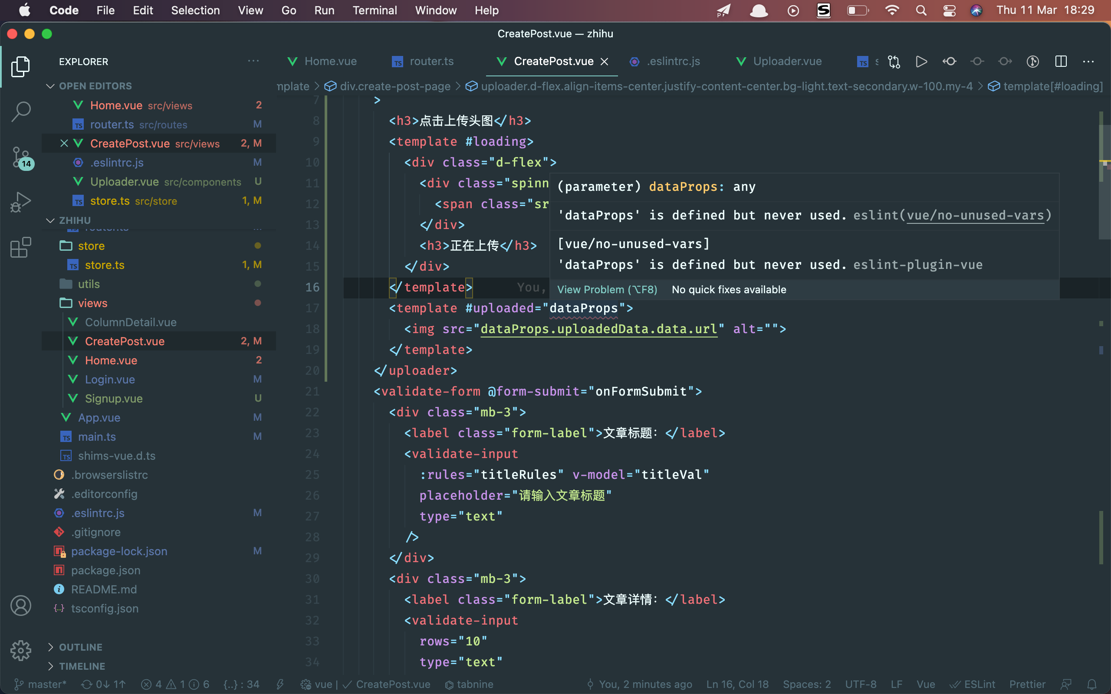Image resolution: width=1111 pixels, height=694 pixels.
Task: Click the tabnine status bar item
Action: (469, 684)
